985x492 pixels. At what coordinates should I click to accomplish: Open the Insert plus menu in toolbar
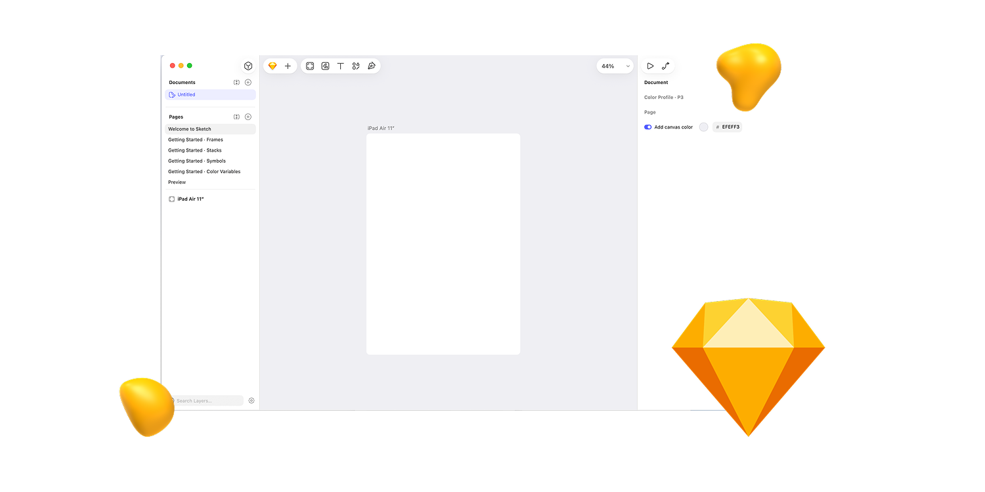coord(288,66)
